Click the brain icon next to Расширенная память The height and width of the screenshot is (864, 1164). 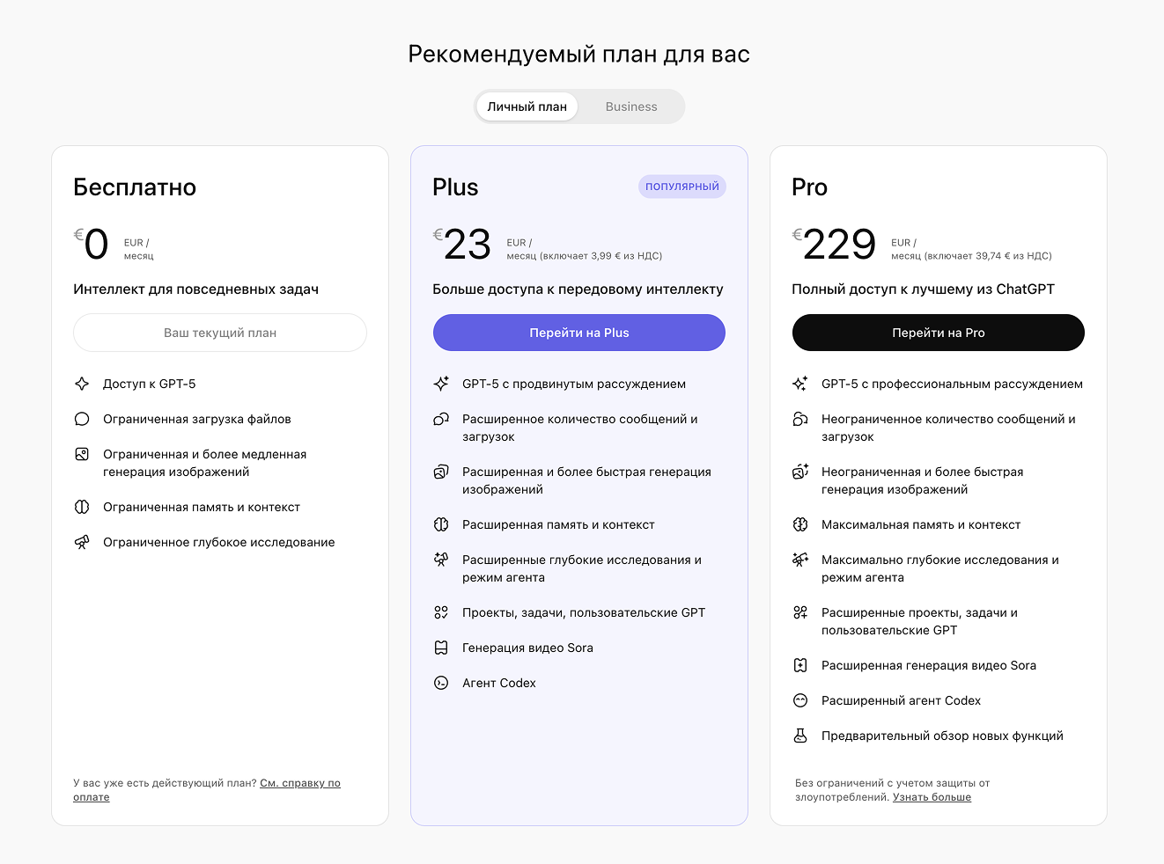tap(441, 524)
